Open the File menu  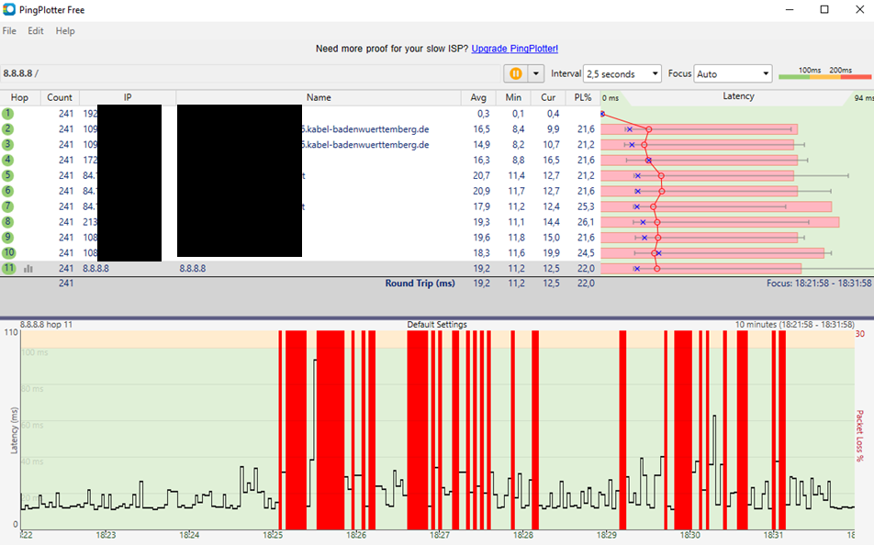(x=9, y=30)
